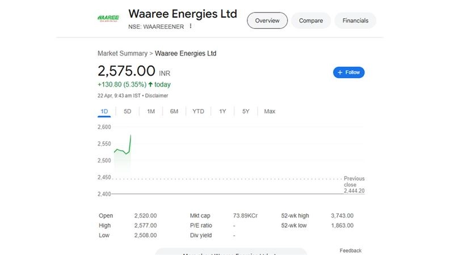Screen dimensions: 454x255
Task: Select the 1D chart range
Action: coord(104,111)
